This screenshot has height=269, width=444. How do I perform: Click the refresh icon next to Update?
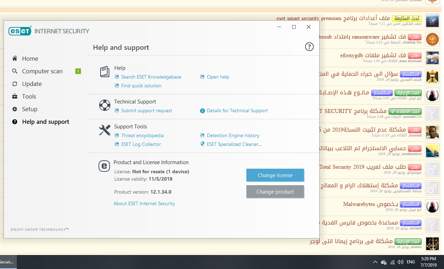(x=15, y=84)
